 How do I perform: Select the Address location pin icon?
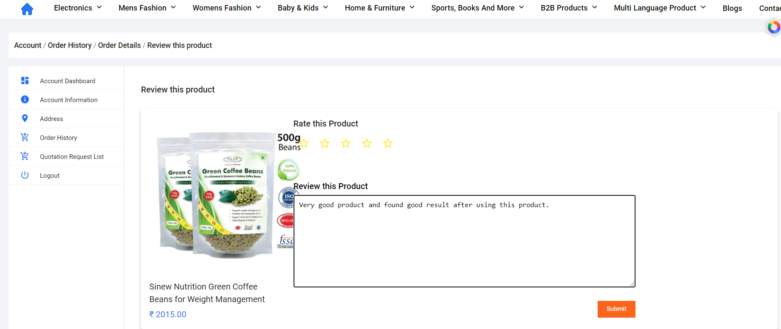(x=25, y=118)
